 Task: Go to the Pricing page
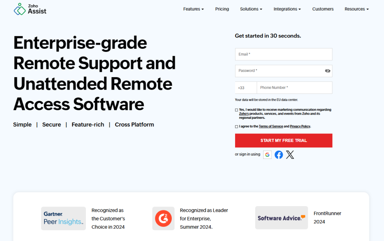[222, 9]
